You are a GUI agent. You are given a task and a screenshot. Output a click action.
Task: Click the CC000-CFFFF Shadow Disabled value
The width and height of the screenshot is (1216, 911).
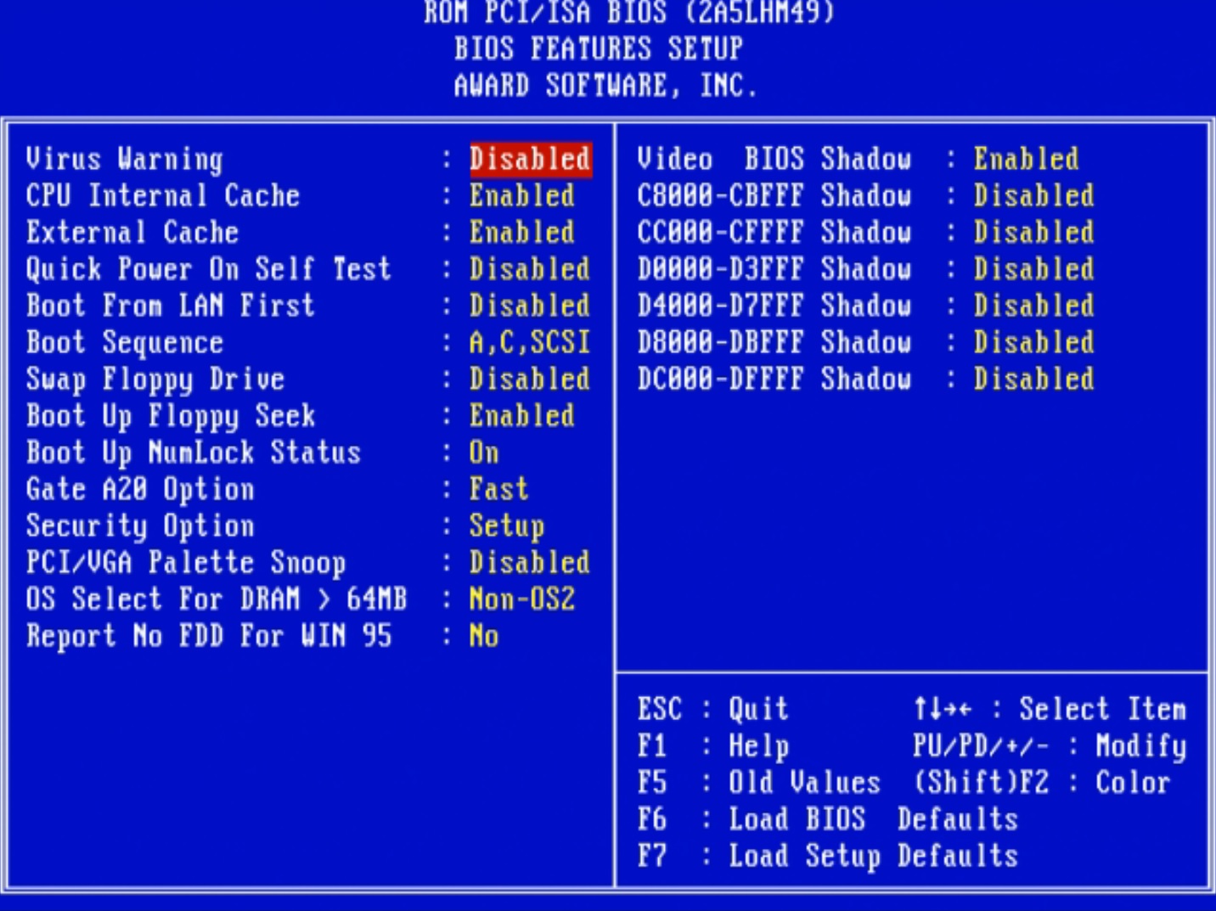[x=1034, y=233]
